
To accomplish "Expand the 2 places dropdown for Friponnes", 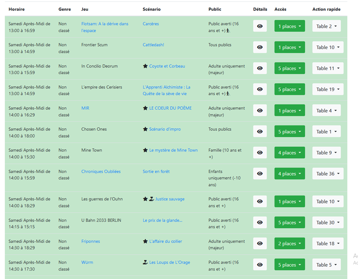I will [x=289, y=244].
